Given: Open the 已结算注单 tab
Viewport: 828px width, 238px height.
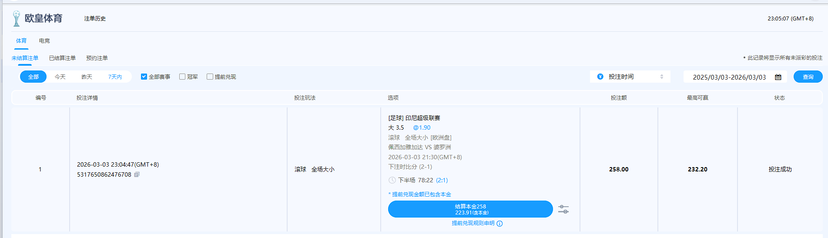Looking at the screenshot, I should [62, 58].
